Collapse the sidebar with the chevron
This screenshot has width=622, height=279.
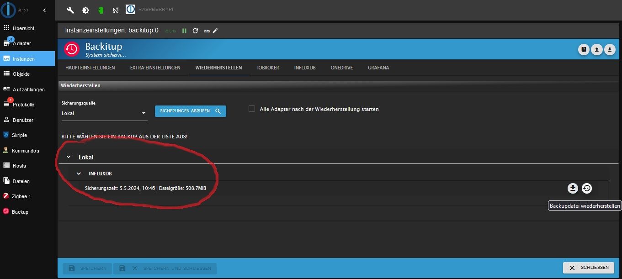[x=44, y=10]
